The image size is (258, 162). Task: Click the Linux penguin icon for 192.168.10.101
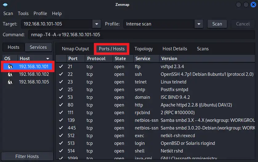pos(10,66)
